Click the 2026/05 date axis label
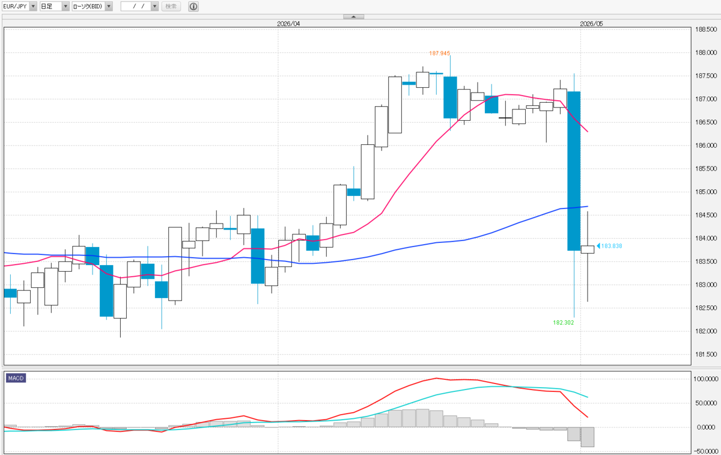 click(x=591, y=23)
